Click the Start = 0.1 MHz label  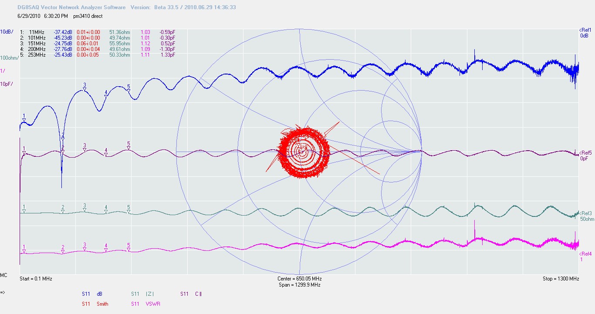pos(36,279)
